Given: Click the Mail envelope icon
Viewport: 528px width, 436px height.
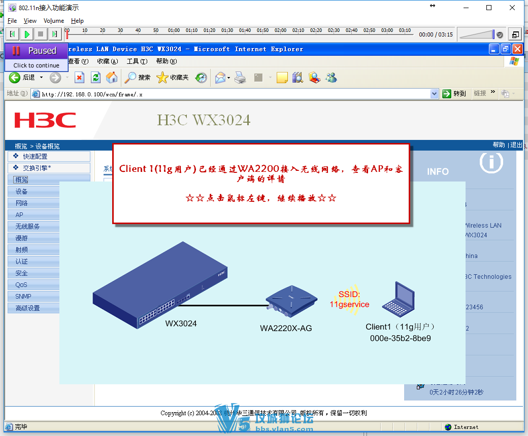Looking at the screenshot, I should pos(220,78).
